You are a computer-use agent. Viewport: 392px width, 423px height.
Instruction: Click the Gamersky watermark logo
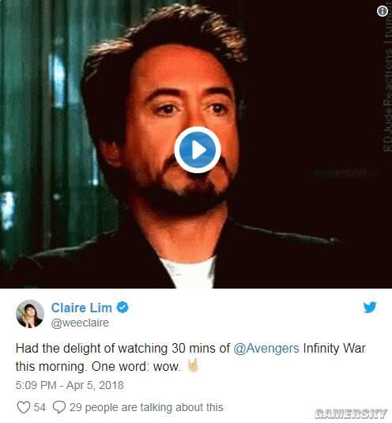[x=351, y=414]
